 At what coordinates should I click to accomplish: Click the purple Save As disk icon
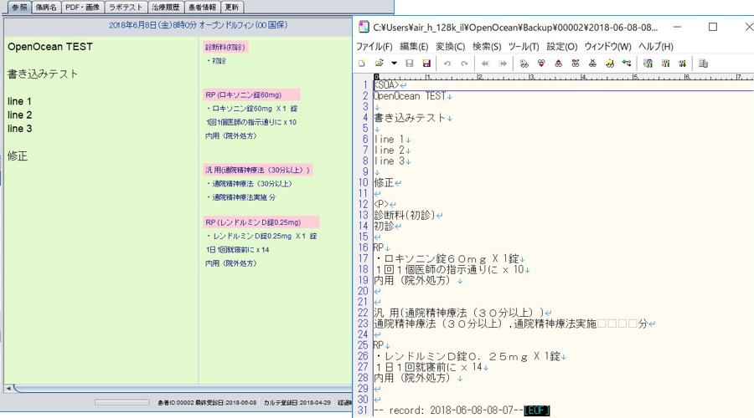[426, 64]
